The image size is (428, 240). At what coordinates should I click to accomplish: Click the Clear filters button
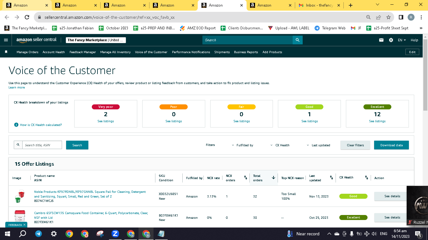pyautogui.click(x=355, y=145)
